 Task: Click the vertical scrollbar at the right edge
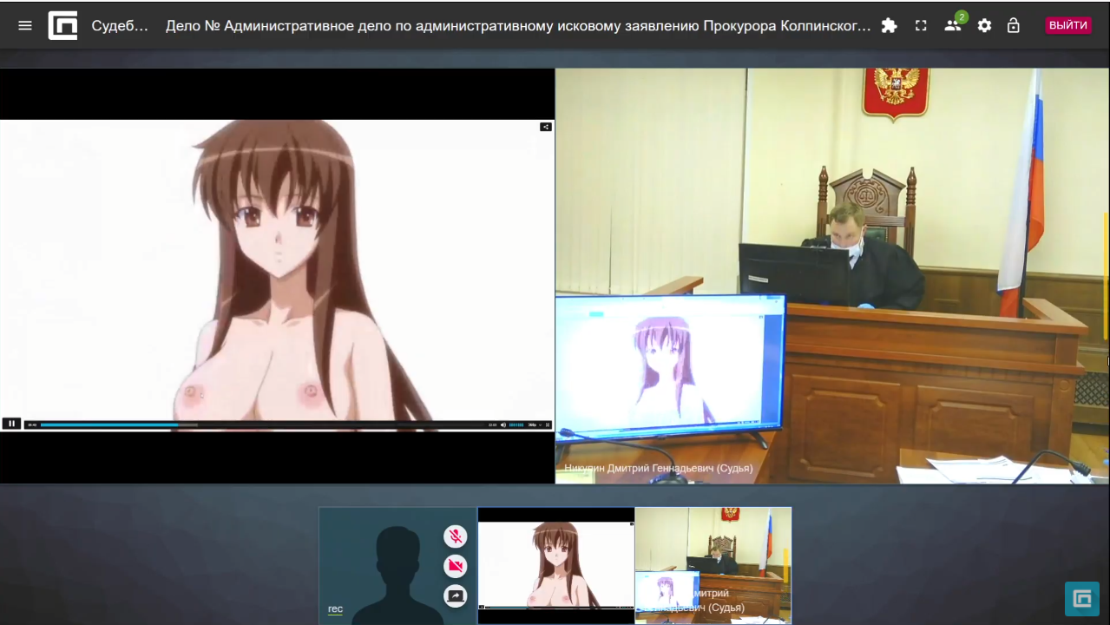pyautogui.click(x=1106, y=276)
